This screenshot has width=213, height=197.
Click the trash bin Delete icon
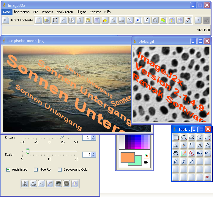pyautogui.click(x=97, y=20)
